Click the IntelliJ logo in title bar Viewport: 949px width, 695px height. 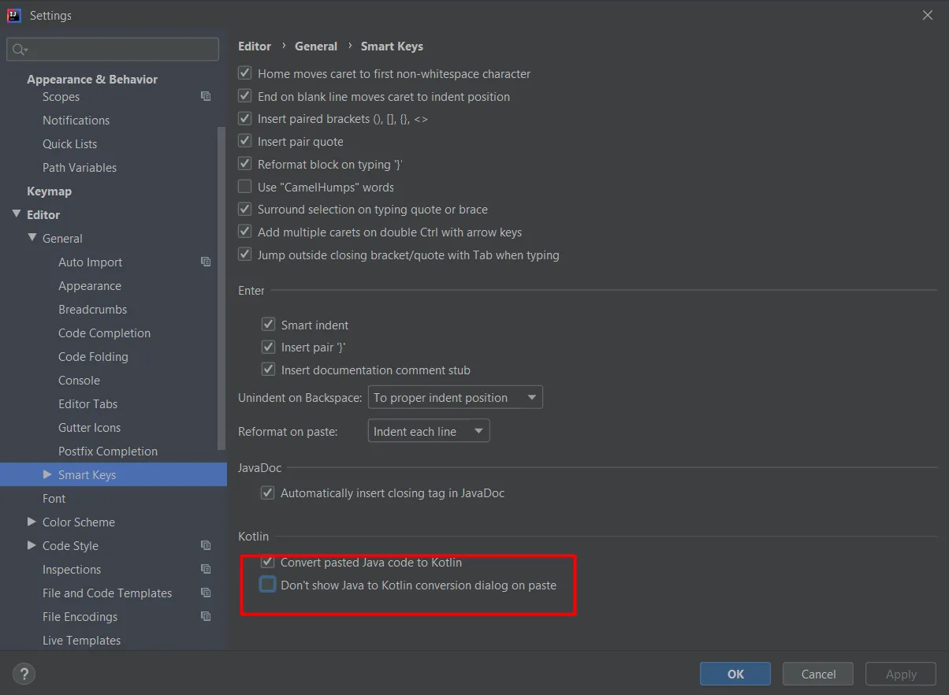point(14,15)
